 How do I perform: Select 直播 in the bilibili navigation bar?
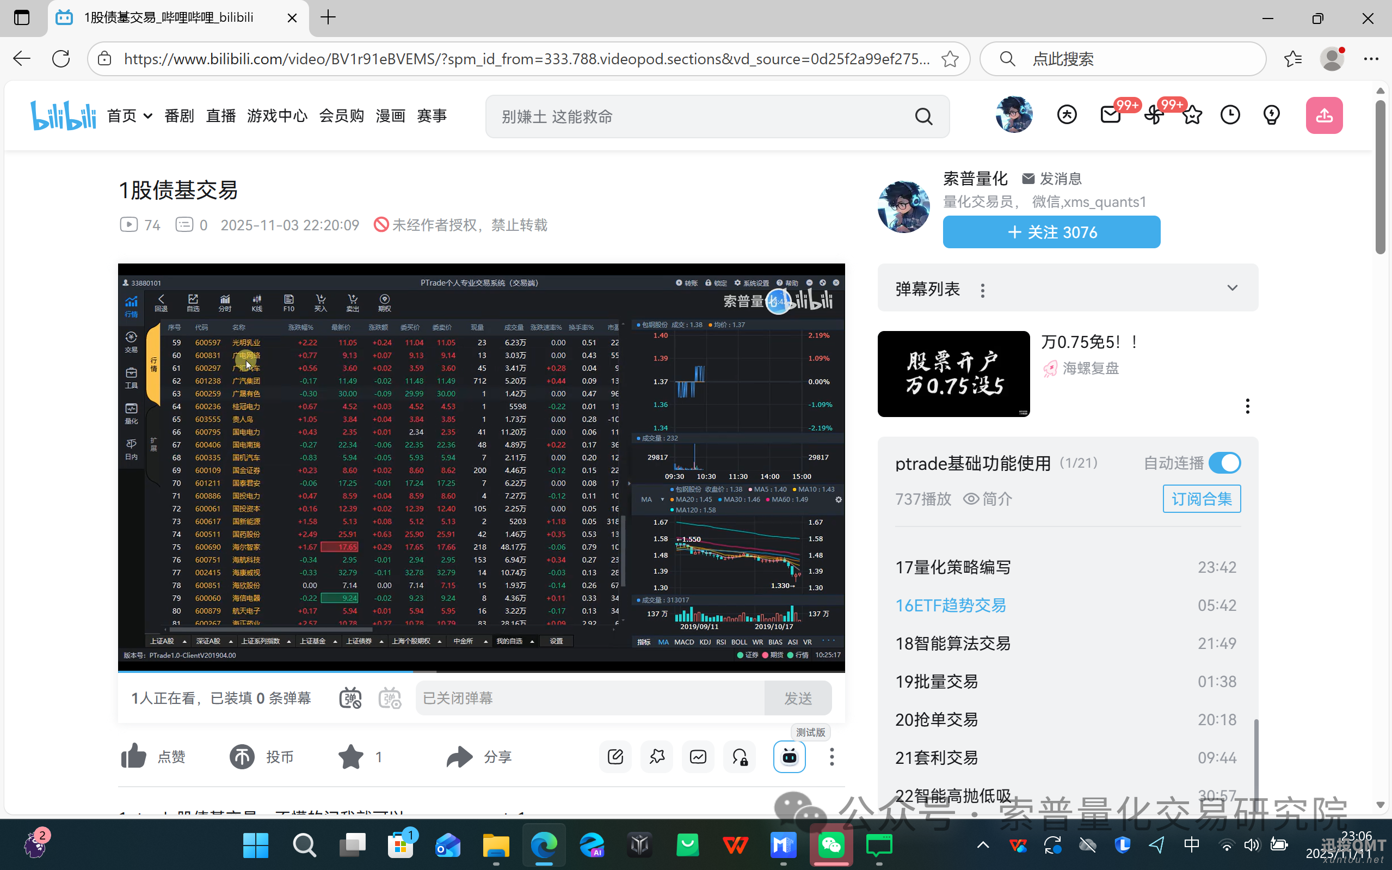220,115
